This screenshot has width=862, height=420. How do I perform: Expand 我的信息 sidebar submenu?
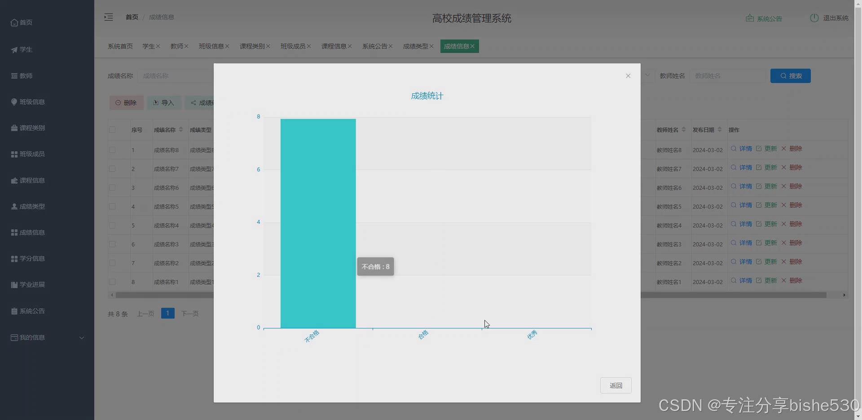pyautogui.click(x=47, y=337)
